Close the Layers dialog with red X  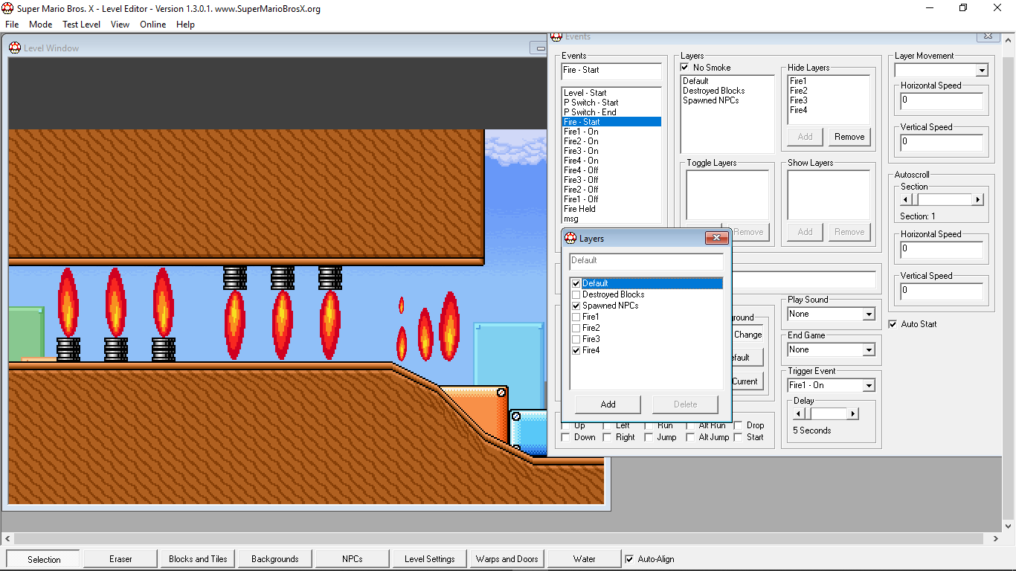(716, 238)
